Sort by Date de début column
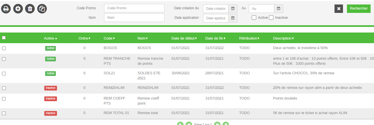 coord(184,38)
